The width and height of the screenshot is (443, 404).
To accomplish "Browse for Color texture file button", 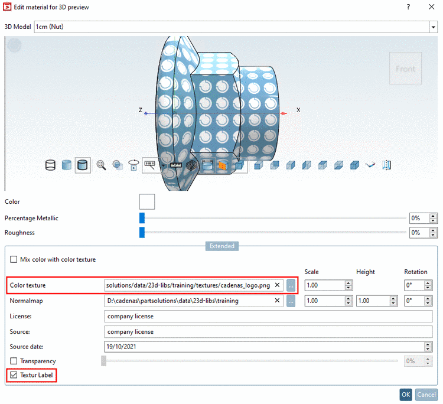I will (x=291, y=285).
